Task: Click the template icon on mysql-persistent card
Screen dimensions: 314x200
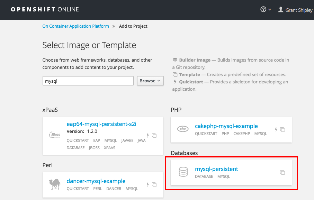Action: [x=282, y=172]
